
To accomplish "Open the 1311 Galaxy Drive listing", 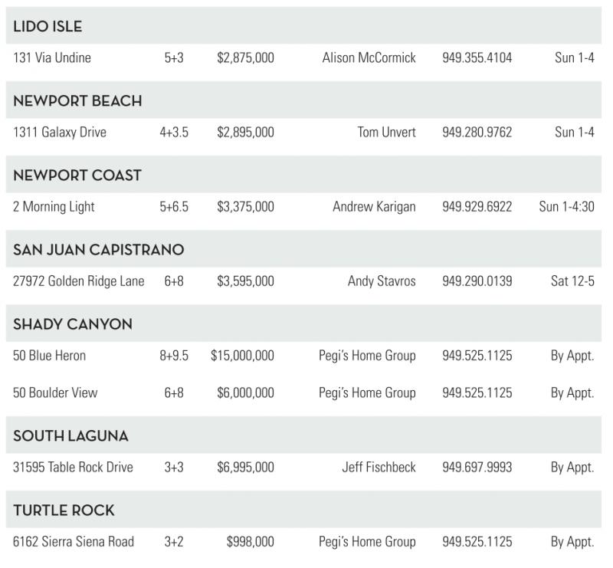I will 60,132.
